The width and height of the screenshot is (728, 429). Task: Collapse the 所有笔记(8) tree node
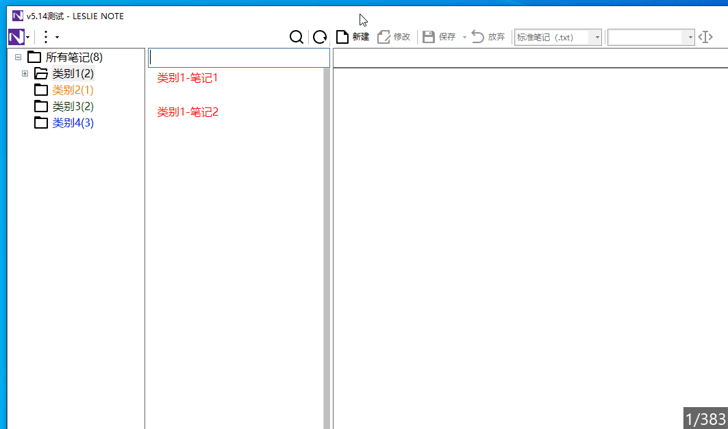coord(18,57)
